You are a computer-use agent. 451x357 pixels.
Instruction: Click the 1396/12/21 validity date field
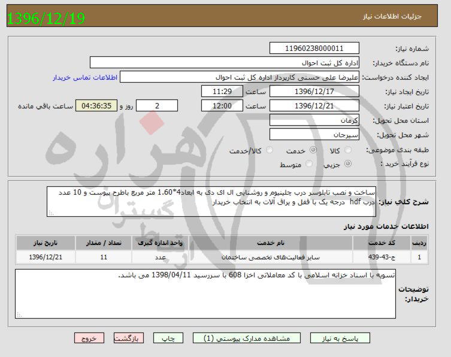pos(314,106)
